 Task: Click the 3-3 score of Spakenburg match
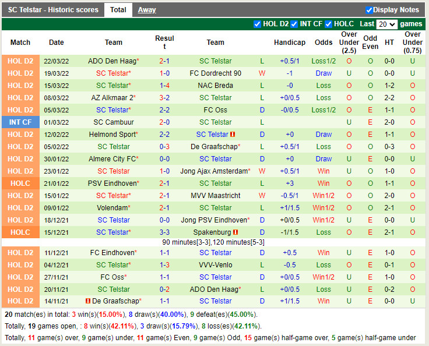(164, 232)
